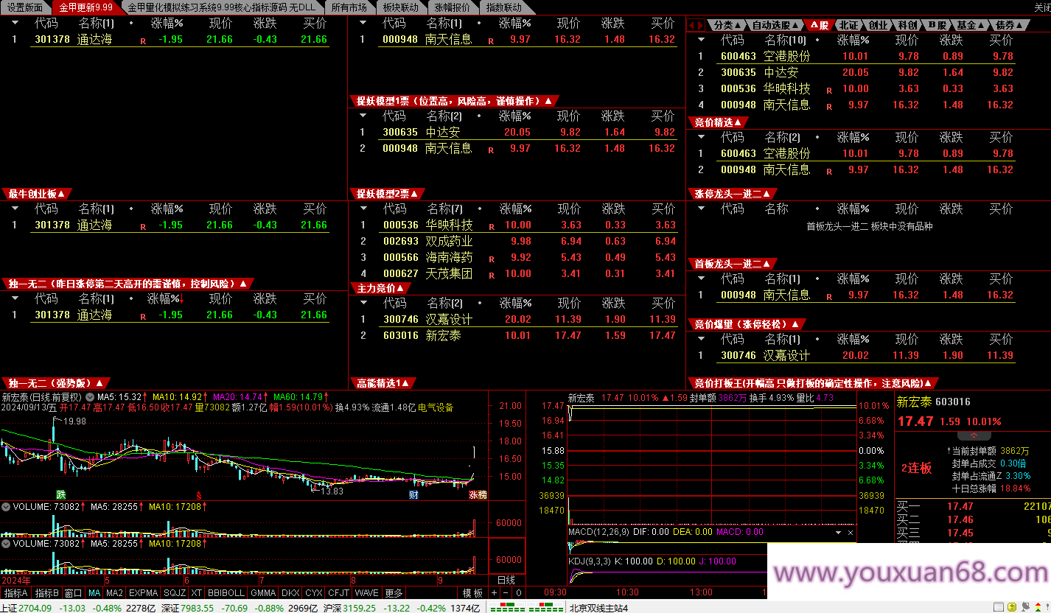Click the zoom-in plus button below the K-line chart
Image resolution: width=1051 pixels, height=613 pixels.
pos(495,593)
